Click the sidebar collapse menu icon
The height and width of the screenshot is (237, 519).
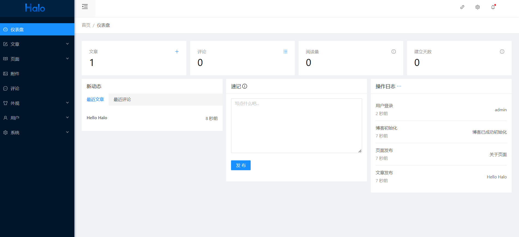coord(85,7)
